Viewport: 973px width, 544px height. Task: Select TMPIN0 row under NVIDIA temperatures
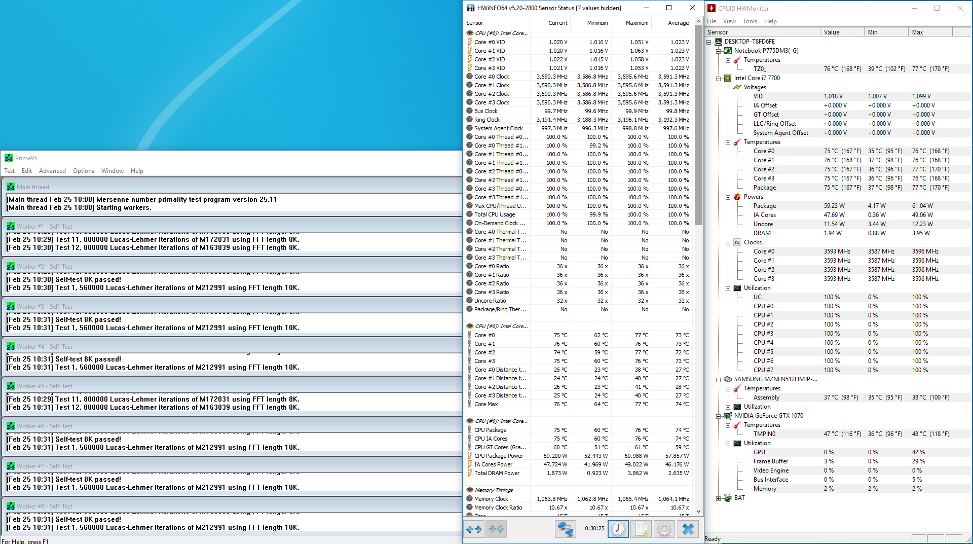click(838, 434)
